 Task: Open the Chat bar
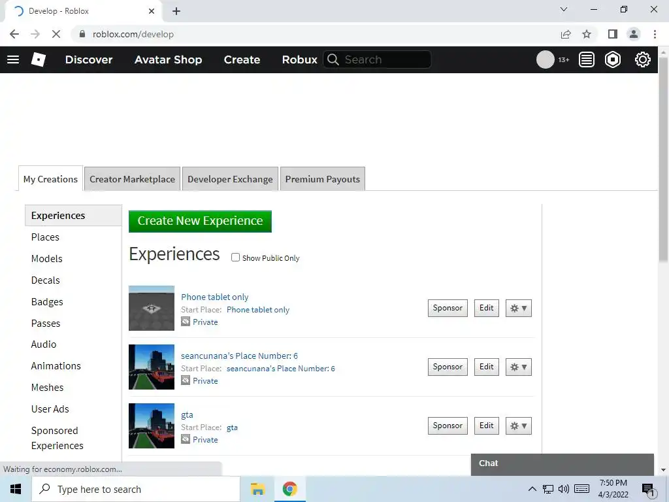563,464
